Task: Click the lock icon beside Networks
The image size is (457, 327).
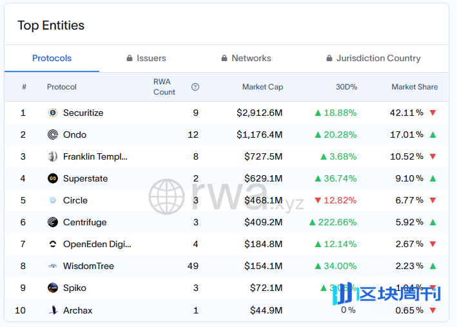Action: (x=224, y=58)
